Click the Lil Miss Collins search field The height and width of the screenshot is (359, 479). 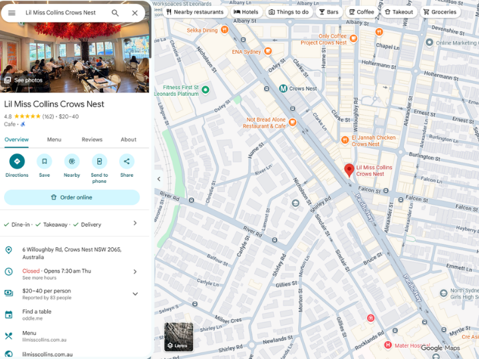tap(61, 13)
